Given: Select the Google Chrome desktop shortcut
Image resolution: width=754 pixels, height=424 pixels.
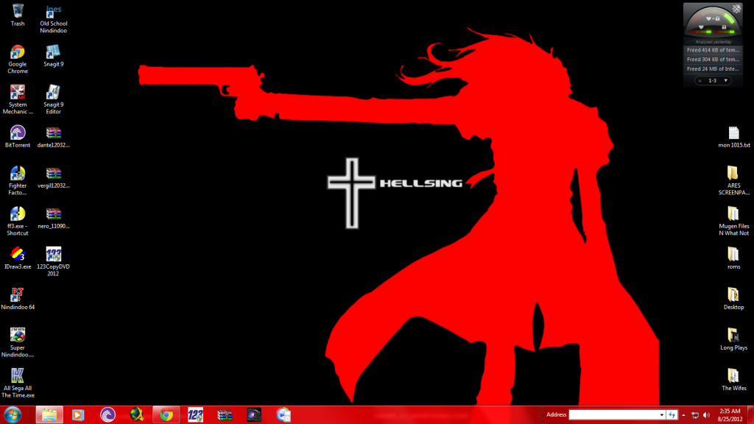Looking at the screenshot, I should point(18,59).
